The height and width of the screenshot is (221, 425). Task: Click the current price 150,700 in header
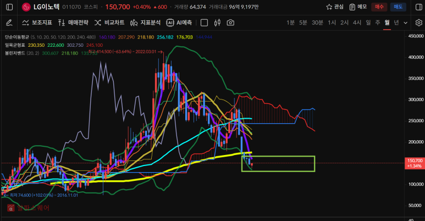118,7
